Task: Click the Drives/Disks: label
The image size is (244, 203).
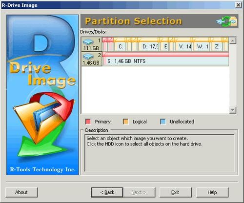Action: tap(93, 32)
